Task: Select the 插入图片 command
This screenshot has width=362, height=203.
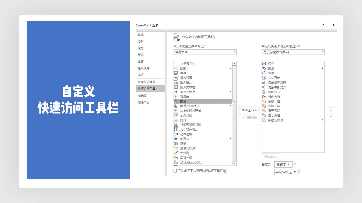Action: pyautogui.click(x=187, y=82)
